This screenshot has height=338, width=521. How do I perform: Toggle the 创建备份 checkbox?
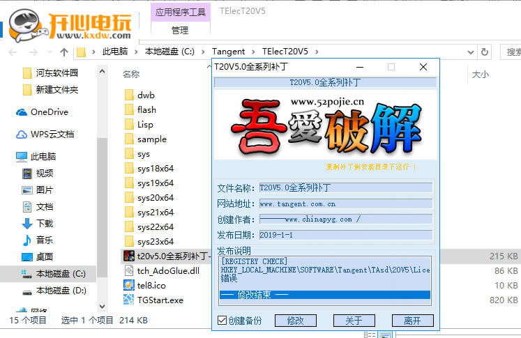(x=222, y=321)
